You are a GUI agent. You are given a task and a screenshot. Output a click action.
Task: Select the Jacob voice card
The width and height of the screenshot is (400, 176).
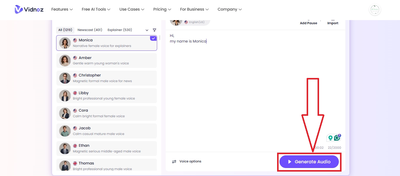(x=106, y=131)
